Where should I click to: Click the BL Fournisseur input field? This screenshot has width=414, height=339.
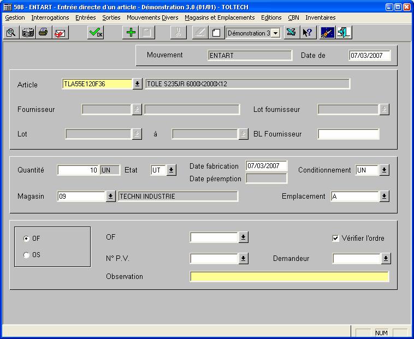pyautogui.click(x=348, y=134)
